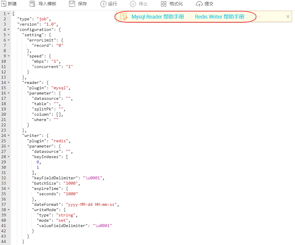Click the help document icon in the banner

(x=124, y=17)
